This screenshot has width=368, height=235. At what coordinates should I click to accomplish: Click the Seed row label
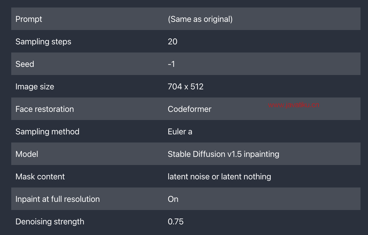25,64
